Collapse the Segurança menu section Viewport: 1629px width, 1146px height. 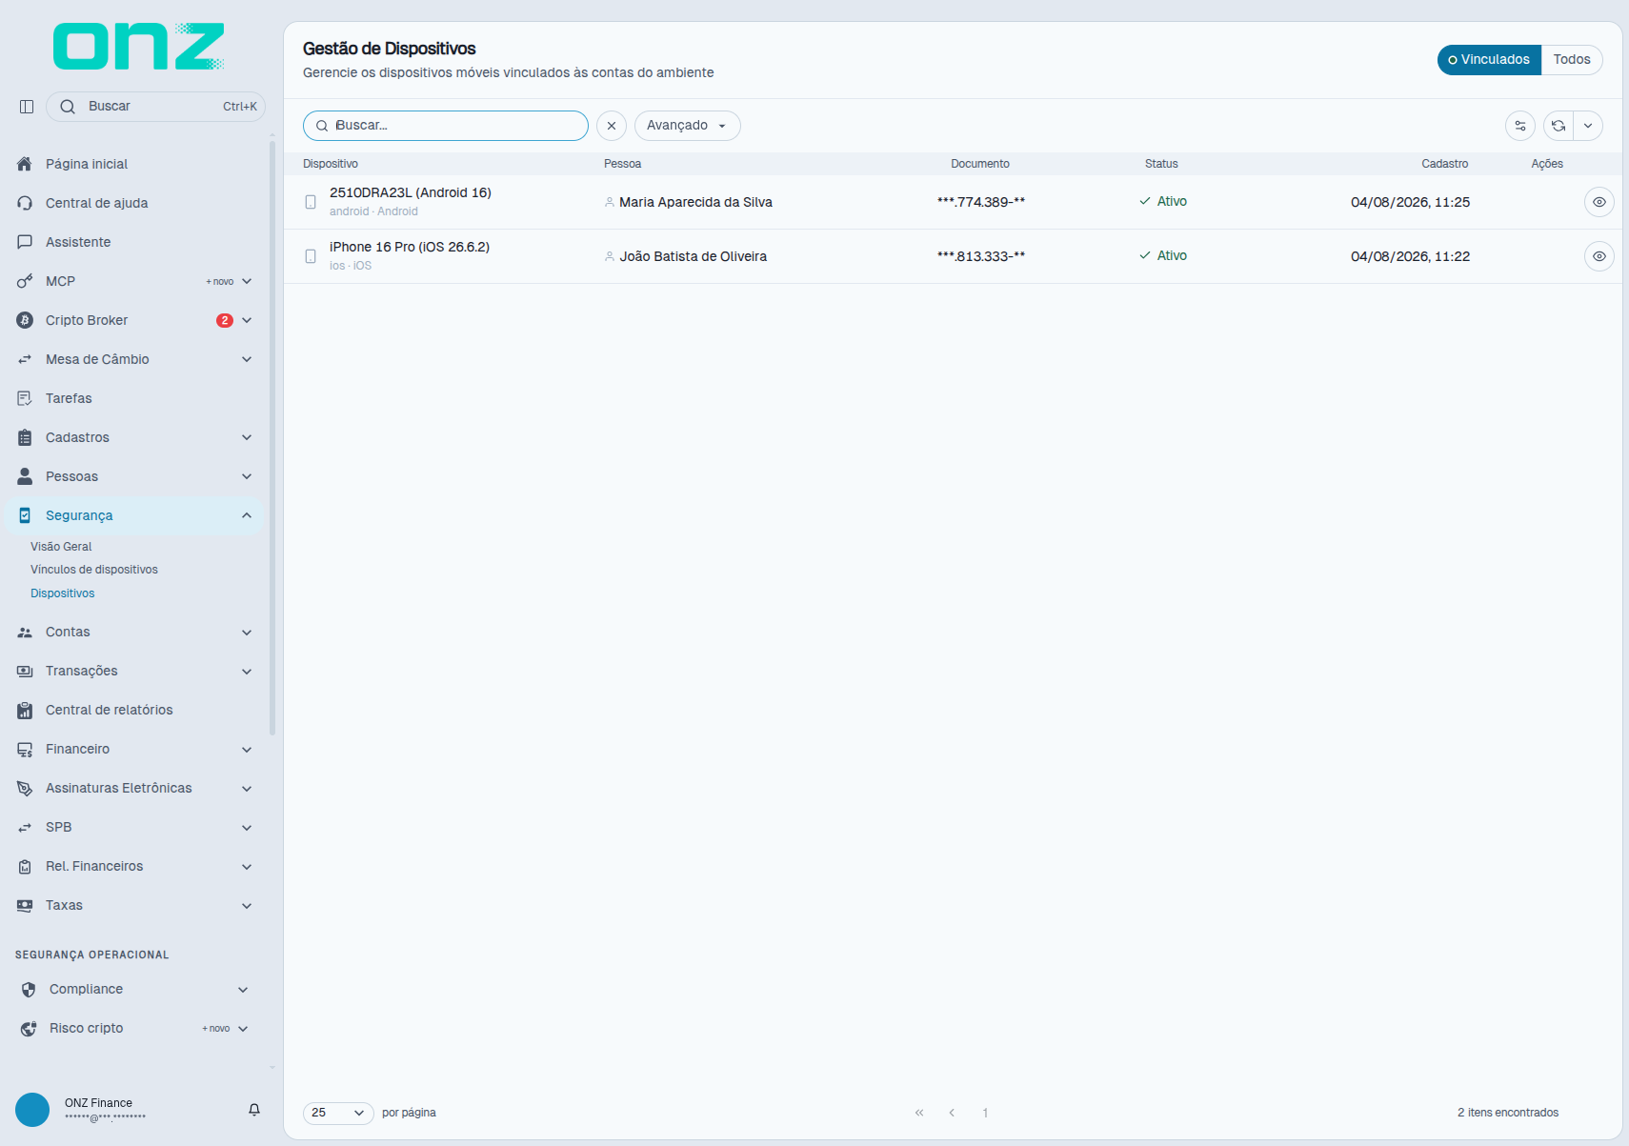(x=133, y=515)
